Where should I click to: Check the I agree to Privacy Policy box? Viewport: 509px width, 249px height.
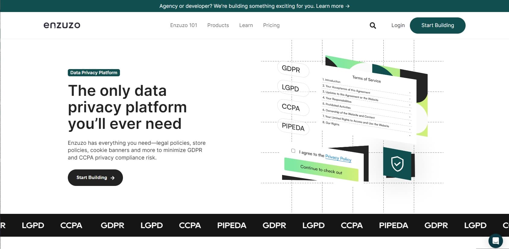[293, 151]
